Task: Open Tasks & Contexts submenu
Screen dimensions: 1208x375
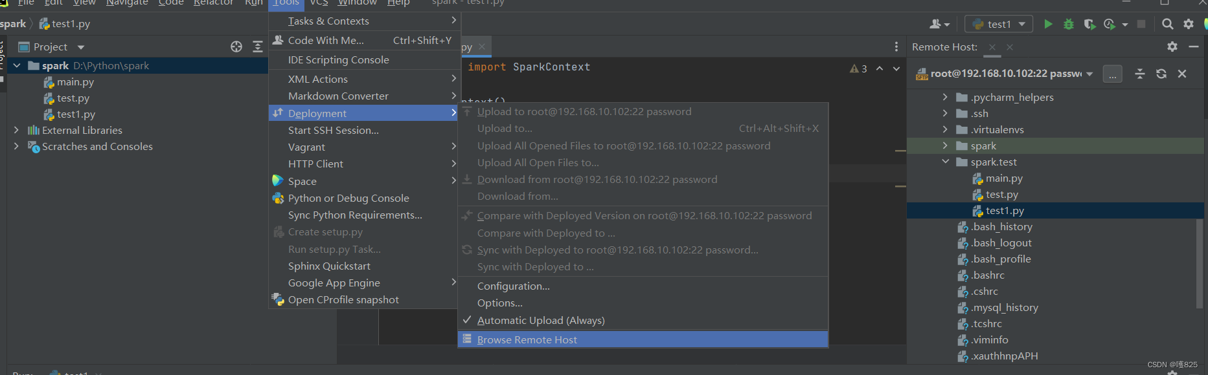Action: tap(363, 21)
